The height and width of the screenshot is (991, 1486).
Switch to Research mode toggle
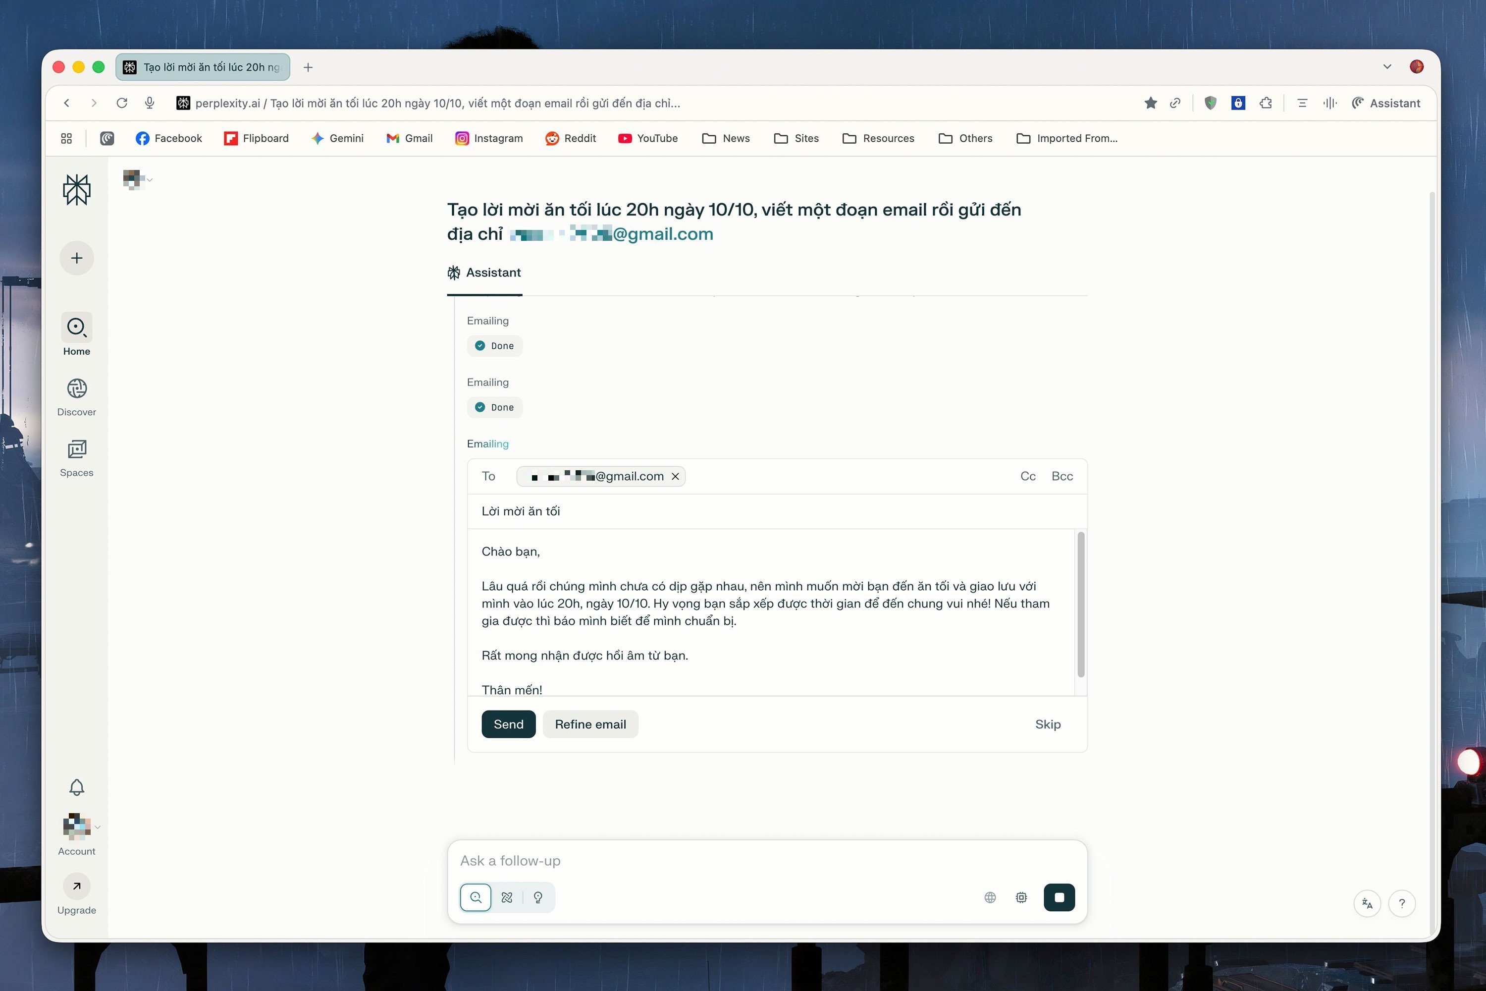point(507,897)
